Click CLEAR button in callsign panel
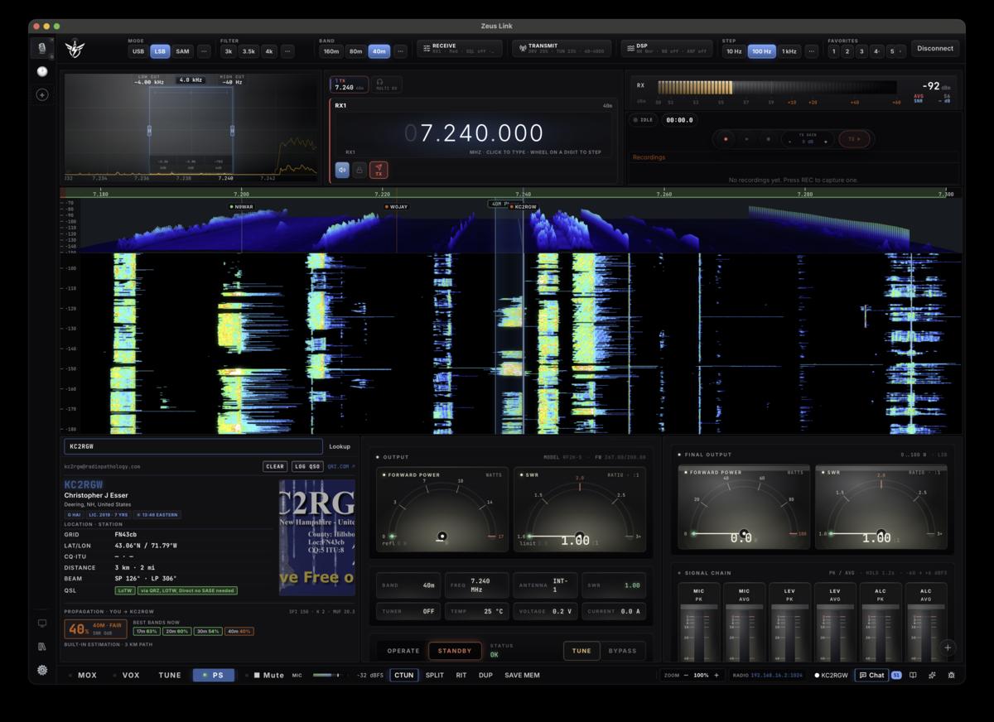The height and width of the screenshot is (722, 994). click(x=275, y=466)
